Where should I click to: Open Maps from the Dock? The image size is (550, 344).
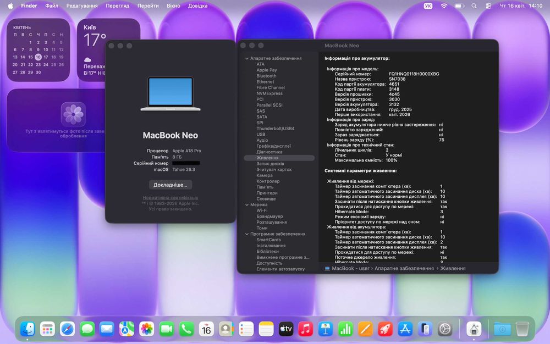click(x=127, y=329)
